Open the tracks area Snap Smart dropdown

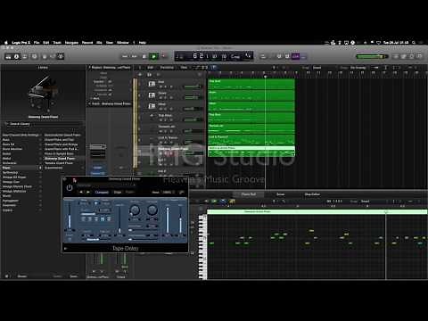[320, 68]
